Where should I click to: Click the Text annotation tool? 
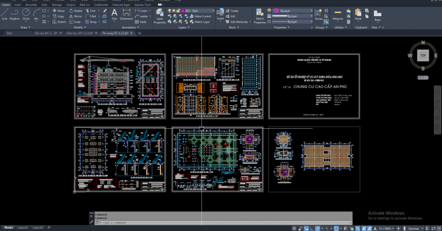coord(114,14)
